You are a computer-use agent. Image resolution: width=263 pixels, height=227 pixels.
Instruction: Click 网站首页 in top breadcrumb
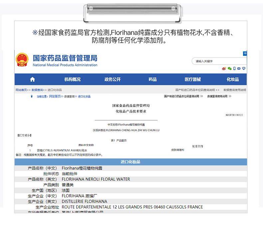point(21,90)
